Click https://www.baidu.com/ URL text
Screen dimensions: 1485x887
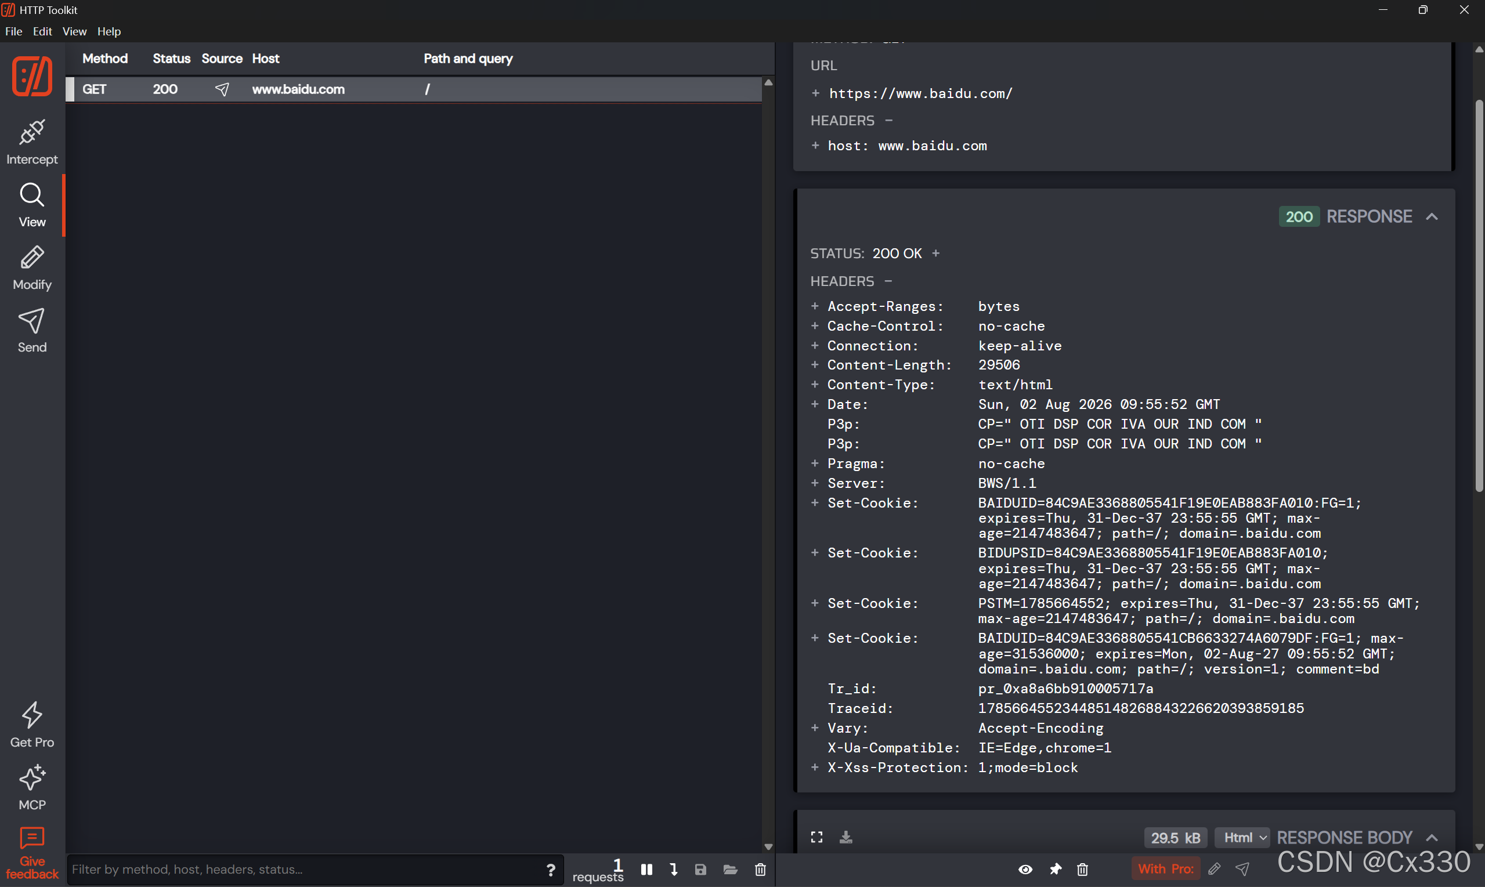[920, 93]
